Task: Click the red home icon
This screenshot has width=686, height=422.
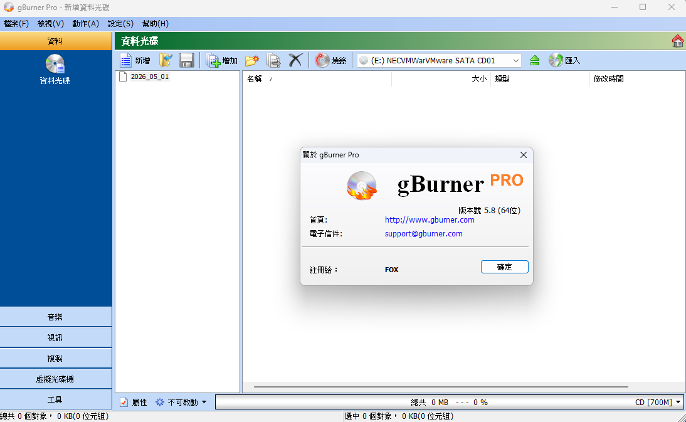Action: (678, 41)
